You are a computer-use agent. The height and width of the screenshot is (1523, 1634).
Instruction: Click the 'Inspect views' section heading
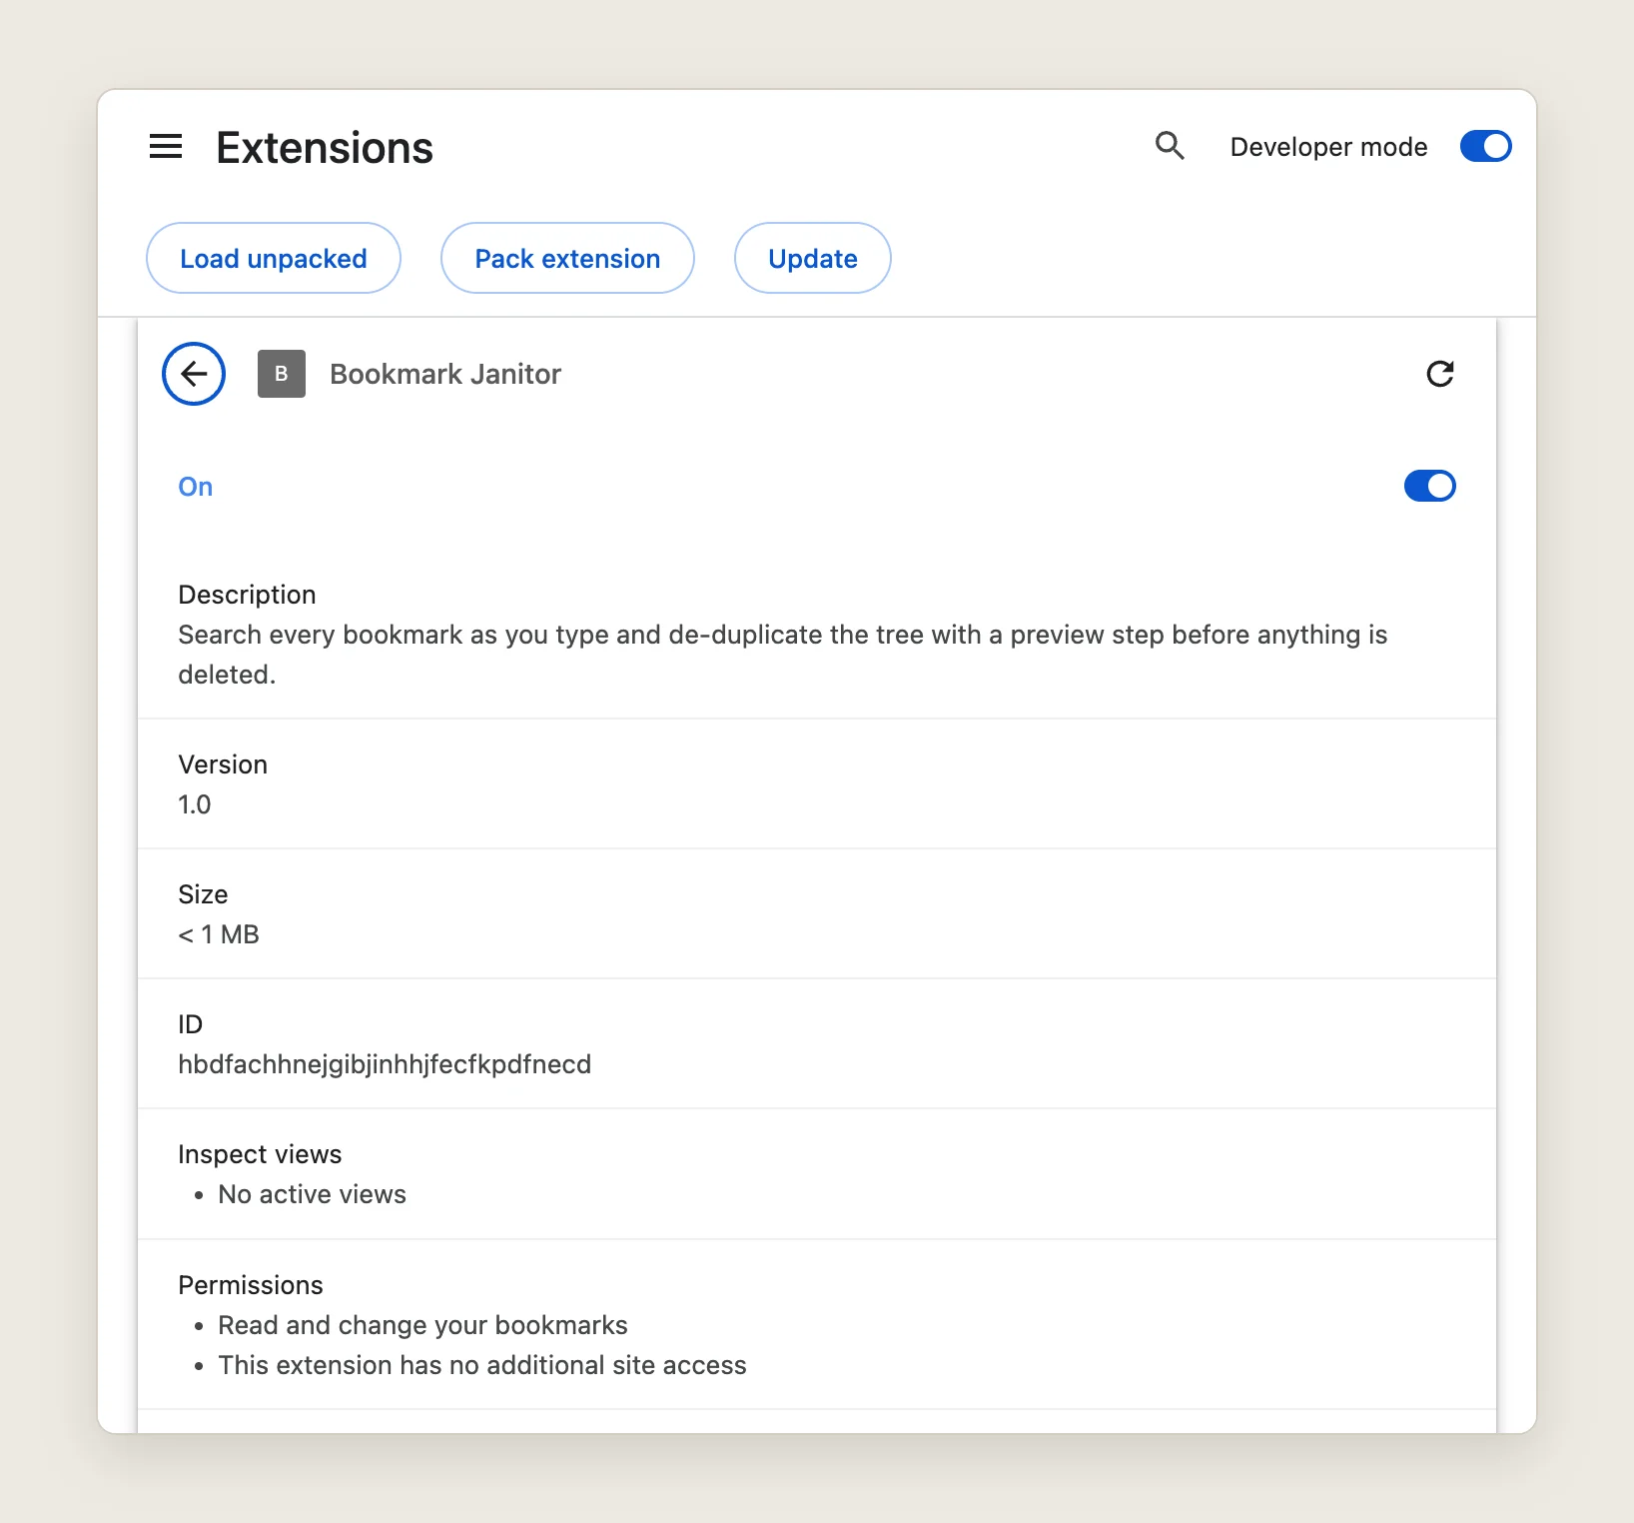(260, 1154)
